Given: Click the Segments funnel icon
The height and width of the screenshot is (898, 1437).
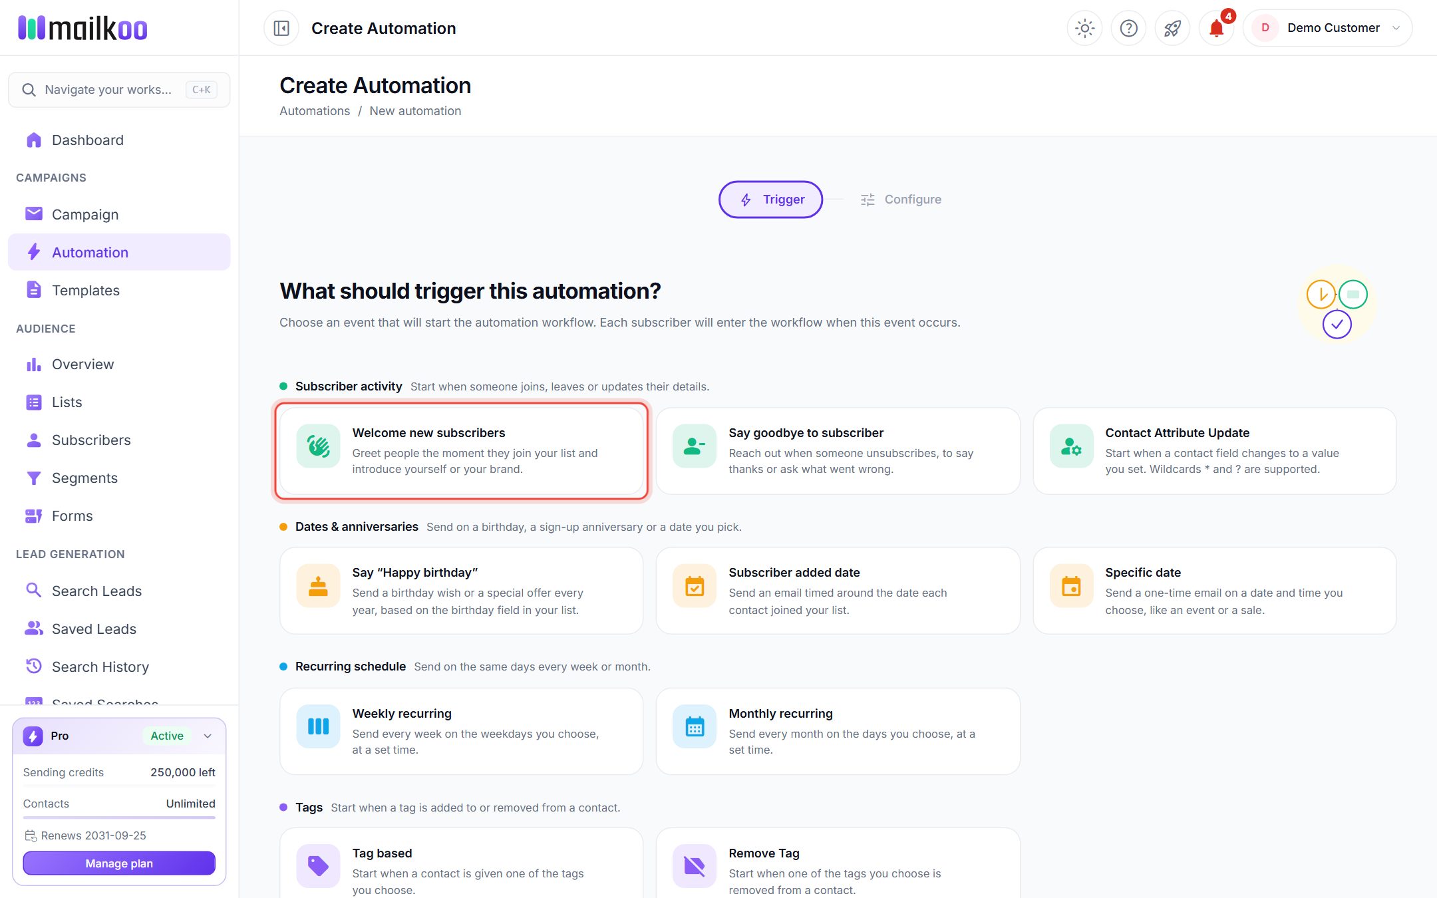Looking at the screenshot, I should tap(33, 478).
